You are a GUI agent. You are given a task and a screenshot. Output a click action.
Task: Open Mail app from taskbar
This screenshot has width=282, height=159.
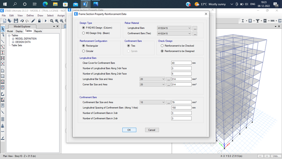click(75, 4)
